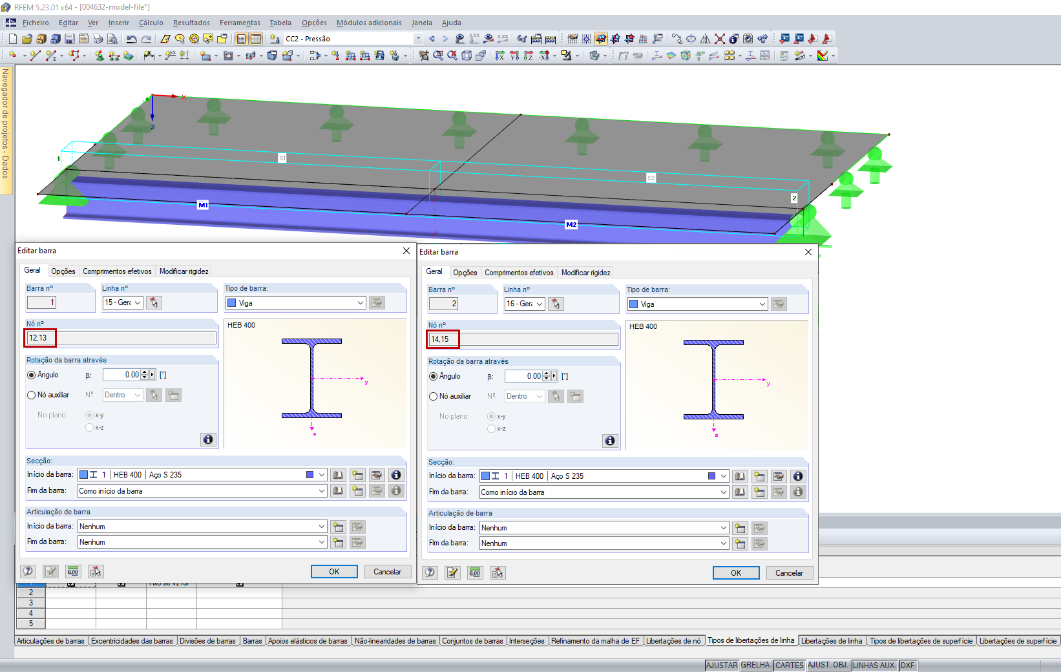Click section info icon in right Editar barra dialog
The height and width of the screenshot is (672, 1061).
(798, 476)
